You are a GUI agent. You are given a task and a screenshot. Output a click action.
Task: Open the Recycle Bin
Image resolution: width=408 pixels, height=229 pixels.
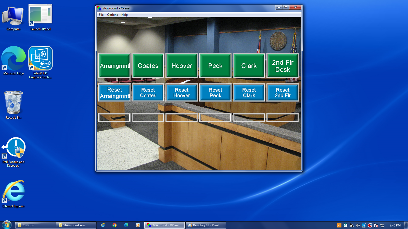click(14, 105)
